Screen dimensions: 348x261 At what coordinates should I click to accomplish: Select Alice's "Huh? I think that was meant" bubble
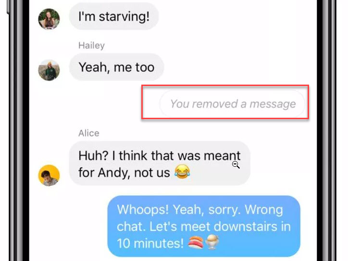(x=160, y=163)
